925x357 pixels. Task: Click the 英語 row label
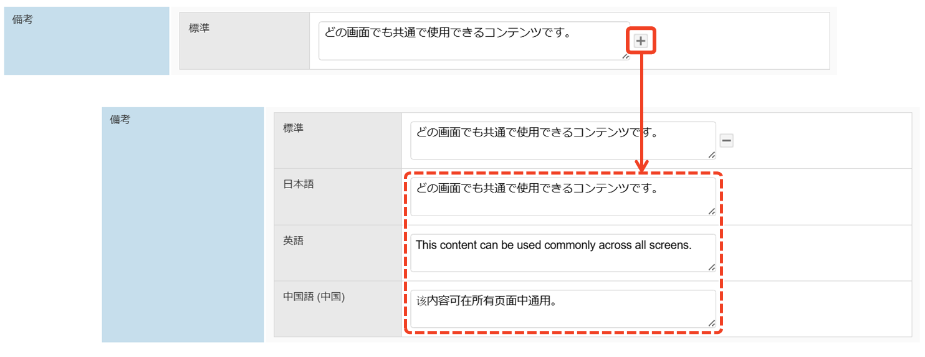(293, 240)
